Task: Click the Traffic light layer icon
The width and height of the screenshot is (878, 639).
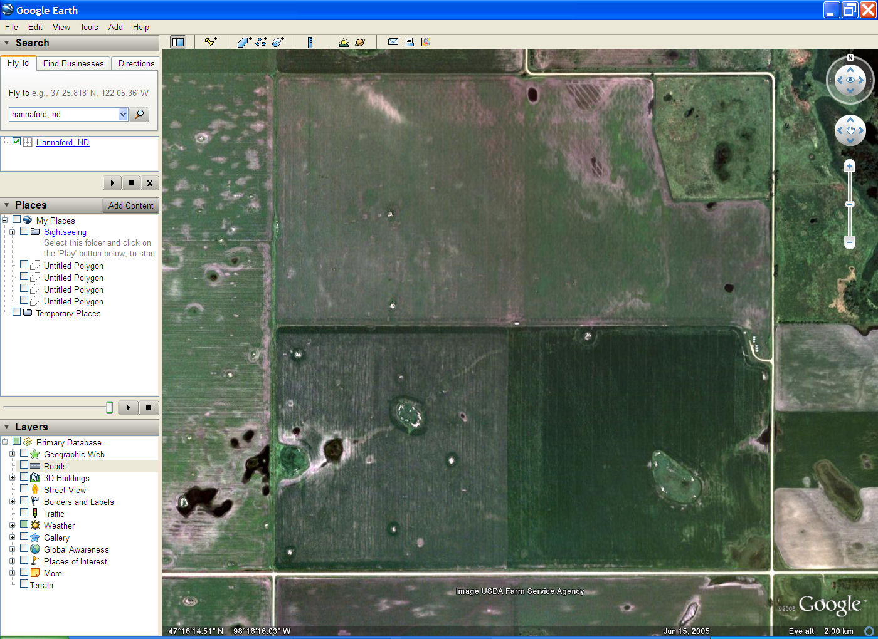Action: point(35,513)
